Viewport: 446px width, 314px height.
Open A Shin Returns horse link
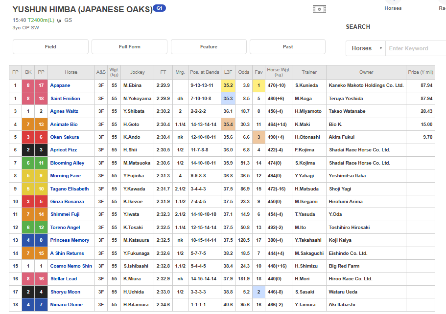[67, 253]
